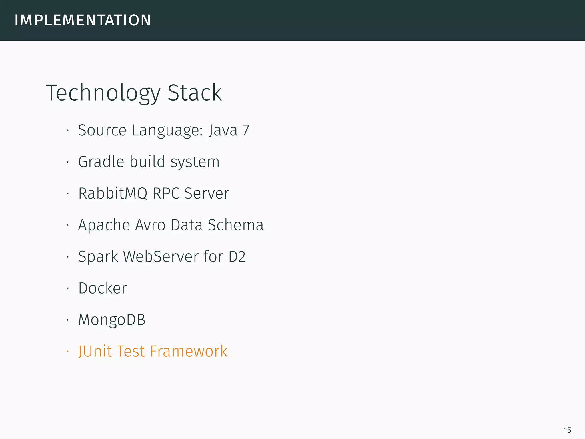Click the bullet dot before Source Language
The width and height of the screenshot is (585, 439).
pyautogui.click(x=68, y=131)
